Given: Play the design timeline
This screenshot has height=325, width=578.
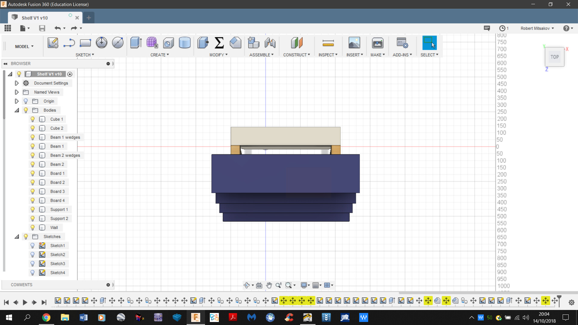Looking at the screenshot, I should click(x=25, y=302).
